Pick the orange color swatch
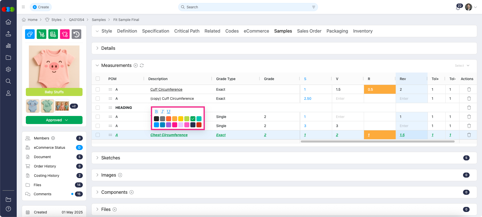 pyautogui.click(x=169, y=119)
